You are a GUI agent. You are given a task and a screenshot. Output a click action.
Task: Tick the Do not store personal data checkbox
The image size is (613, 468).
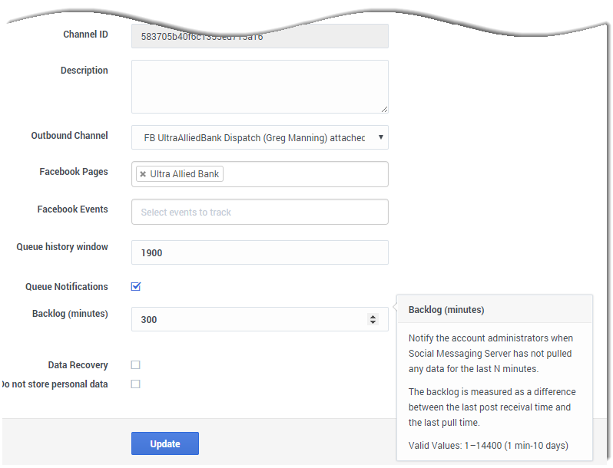coord(135,384)
